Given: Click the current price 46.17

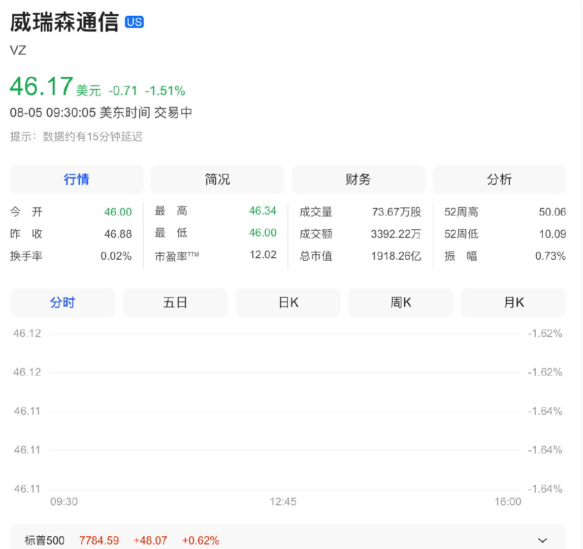Looking at the screenshot, I should pyautogui.click(x=41, y=86).
